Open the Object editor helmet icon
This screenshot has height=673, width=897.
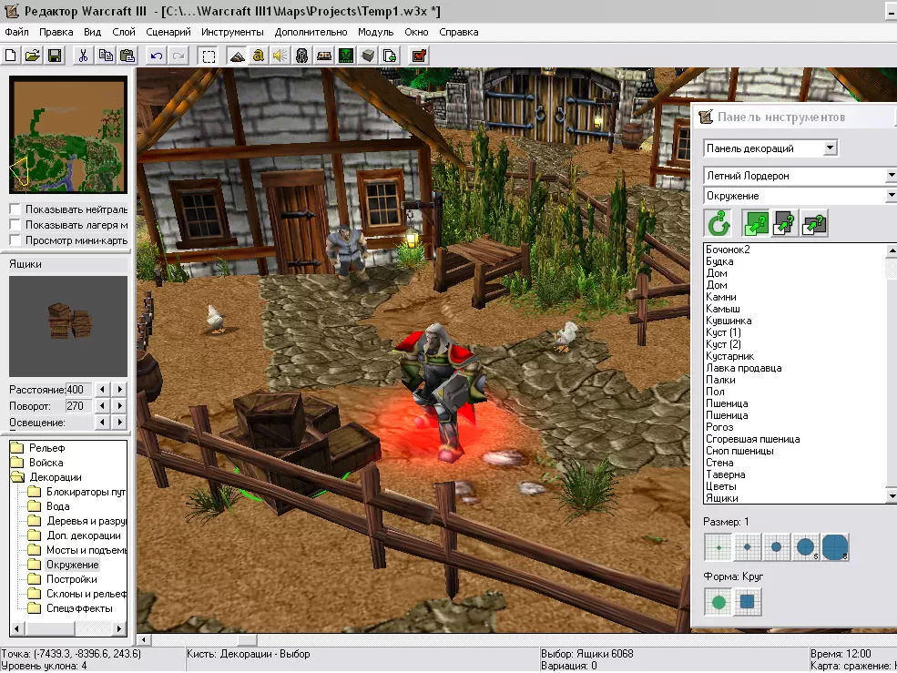click(x=302, y=56)
